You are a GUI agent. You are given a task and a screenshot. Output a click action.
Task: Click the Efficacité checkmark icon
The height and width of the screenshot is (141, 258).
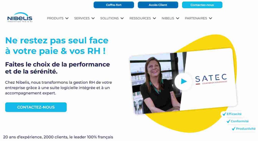(x=224, y=114)
